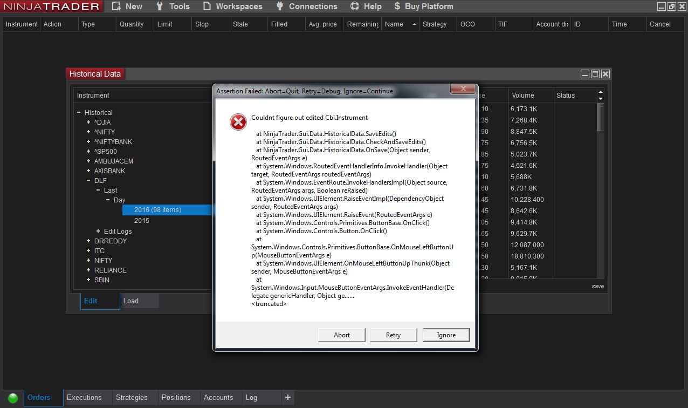Expand the ^NIFTYBANK tree node
Image resolution: width=688 pixels, height=408 pixels.
89,142
